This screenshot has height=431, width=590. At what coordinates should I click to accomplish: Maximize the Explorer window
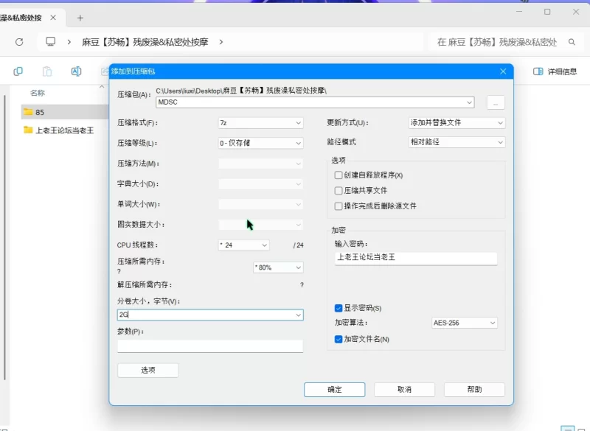[547, 12]
